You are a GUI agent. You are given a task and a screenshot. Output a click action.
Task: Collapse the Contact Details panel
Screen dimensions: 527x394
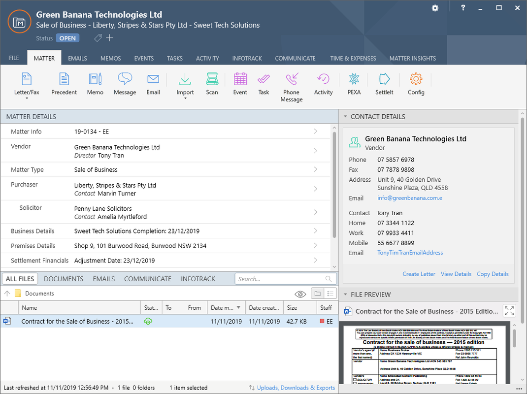(345, 116)
